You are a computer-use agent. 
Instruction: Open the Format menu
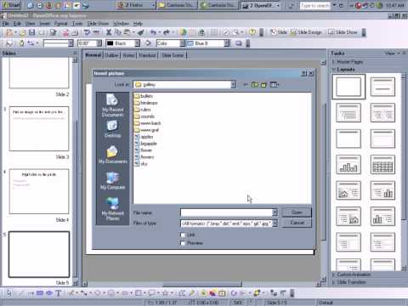coord(60,24)
